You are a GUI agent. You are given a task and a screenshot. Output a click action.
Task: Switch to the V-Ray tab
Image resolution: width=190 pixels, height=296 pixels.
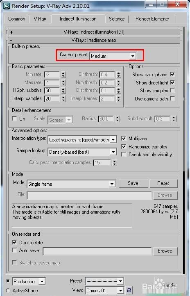tap(40, 19)
